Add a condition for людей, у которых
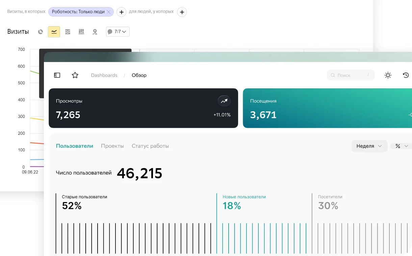This screenshot has height=256, width=412. click(x=182, y=12)
